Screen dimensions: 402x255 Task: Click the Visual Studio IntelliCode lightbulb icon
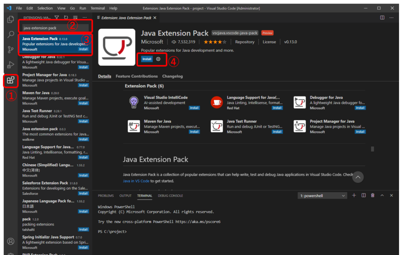pyautogui.click(x=134, y=103)
